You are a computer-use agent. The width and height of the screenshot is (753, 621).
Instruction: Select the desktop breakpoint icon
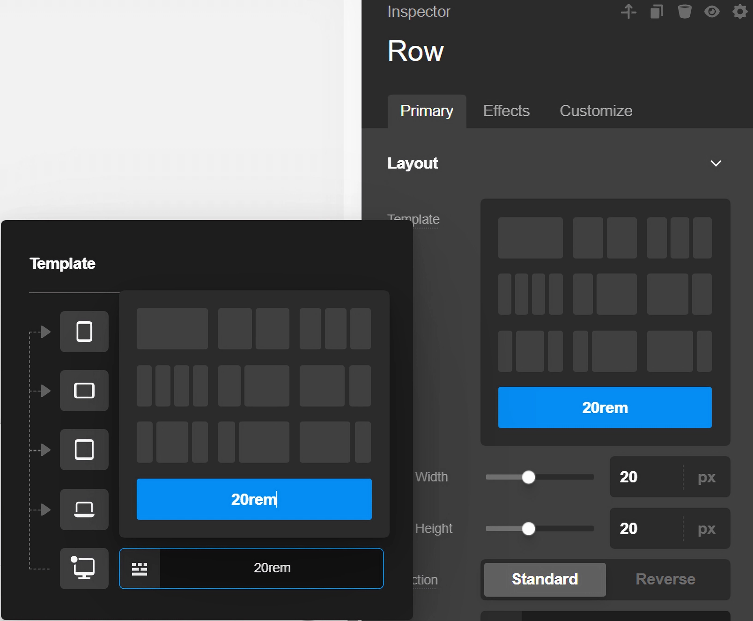[x=84, y=569]
